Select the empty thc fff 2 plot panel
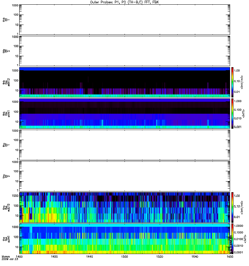Viewport: 249px width, 266px height. point(124,176)
